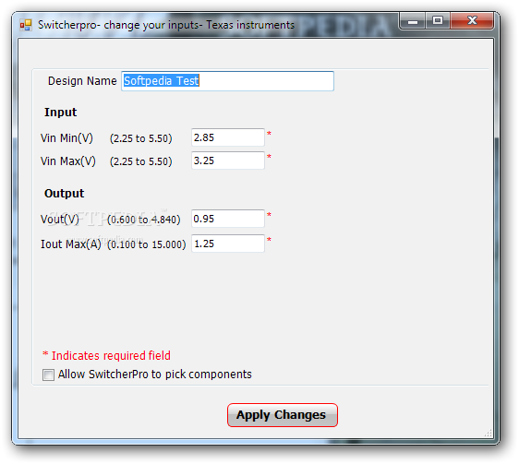Enable Allow SwitcherPro to pick components checkbox
The height and width of the screenshot is (464, 519).
(48, 375)
